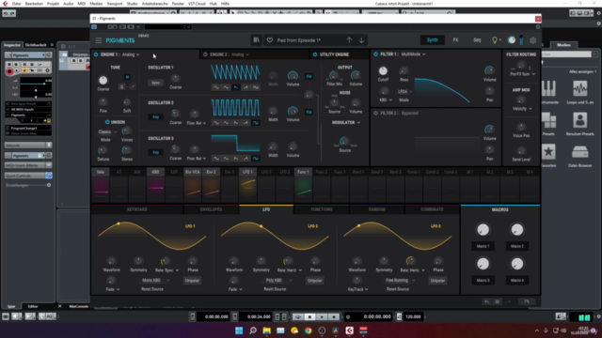The height and width of the screenshot is (338, 602).
Task: Open taskbar search
Action: click(x=253, y=330)
